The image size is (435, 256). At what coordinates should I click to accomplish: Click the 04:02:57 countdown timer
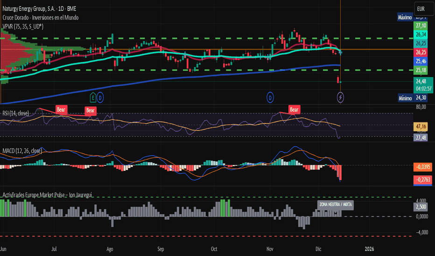tap(423, 89)
